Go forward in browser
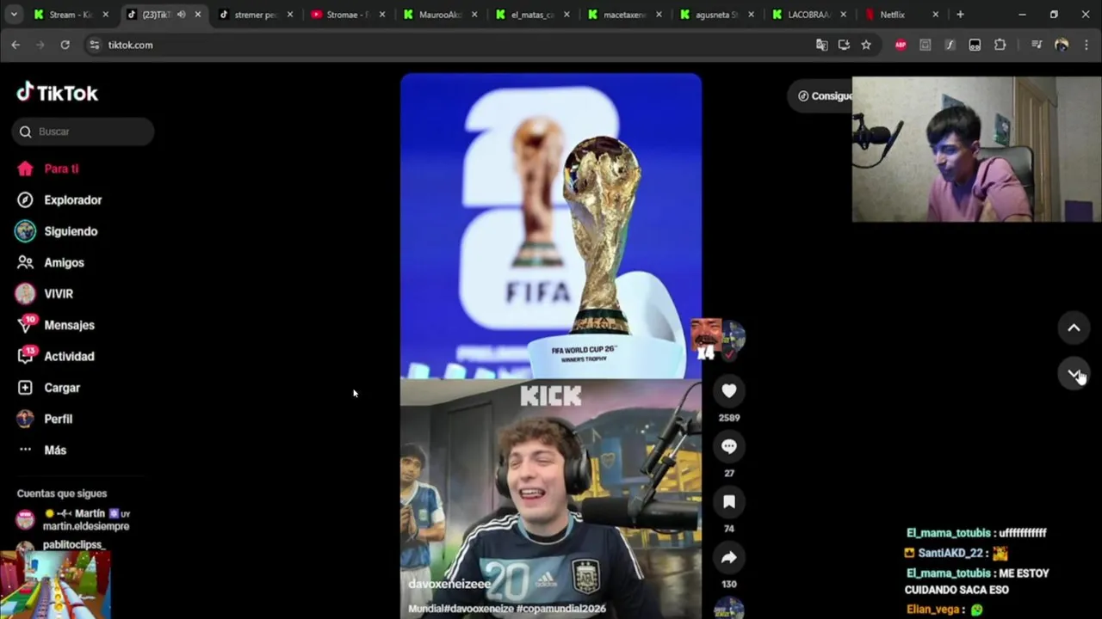This screenshot has height=619, width=1102. coord(40,45)
